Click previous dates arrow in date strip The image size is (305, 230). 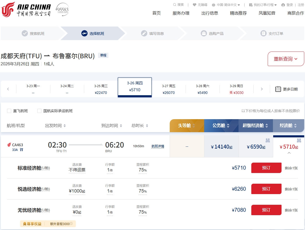click(8, 89)
